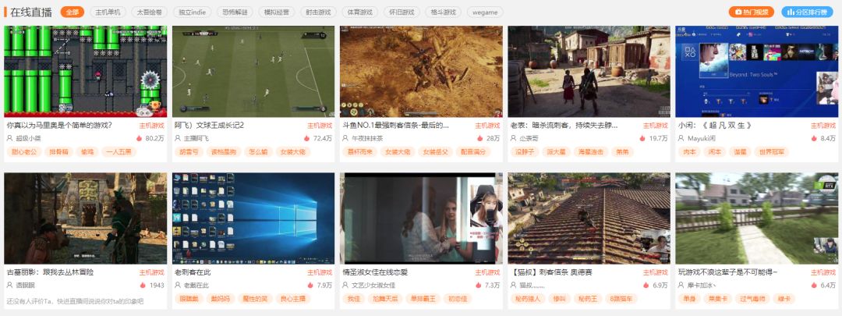Open the 热门视频 button
Viewport: 842px width, 316px height.
[x=752, y=12]
